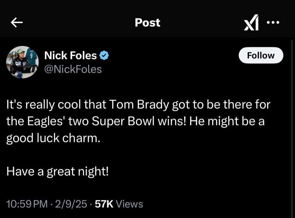The image size is (295, 218).
Task: Click the word "Eagles'" in the post
Action: (x=43, y=122)
